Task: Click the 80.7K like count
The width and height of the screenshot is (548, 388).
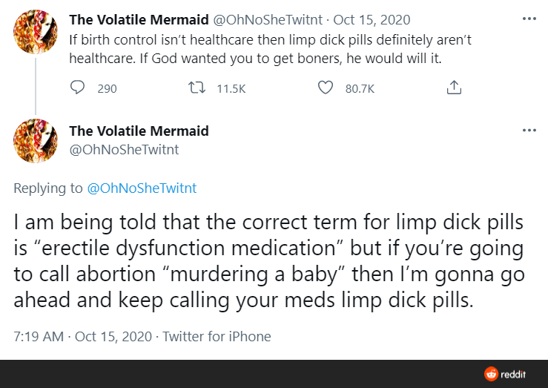Action: click(360, 89)
